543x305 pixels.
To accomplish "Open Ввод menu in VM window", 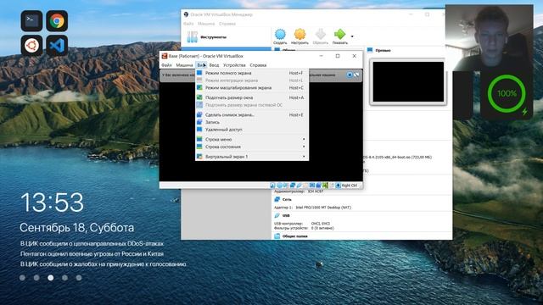I will point(214,65).
